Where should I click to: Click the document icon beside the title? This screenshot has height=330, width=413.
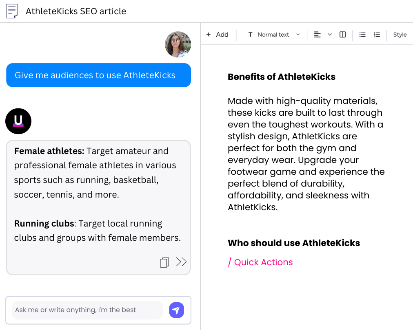click(x=12, y=11)
